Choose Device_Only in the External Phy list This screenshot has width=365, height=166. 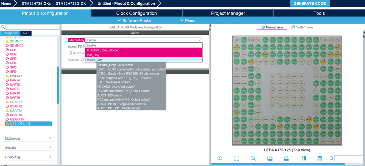click(x=144, y=60)
